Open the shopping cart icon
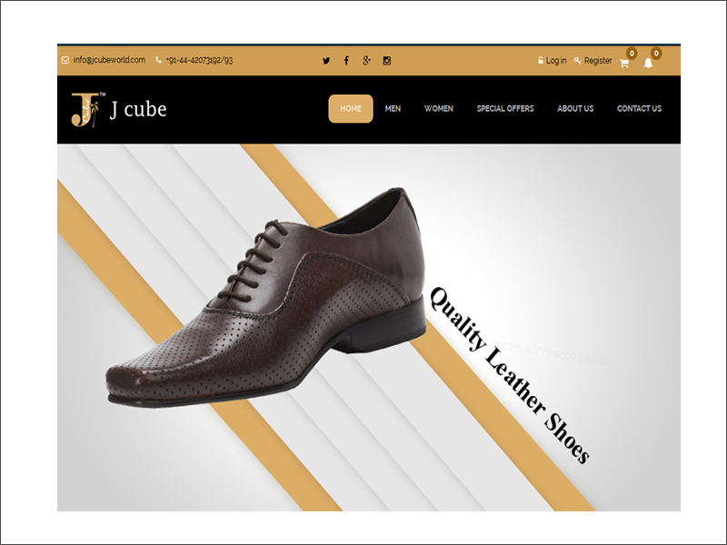The width and height of the screenshot is (727, 545). [x=624, y=63]
